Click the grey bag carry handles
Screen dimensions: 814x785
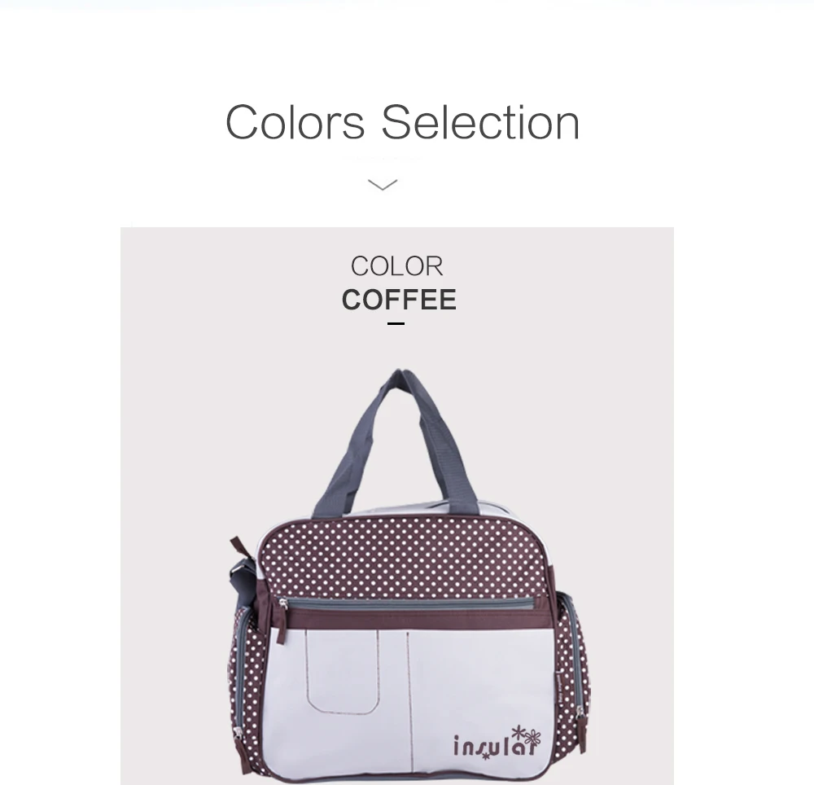[x=396, y=441]
